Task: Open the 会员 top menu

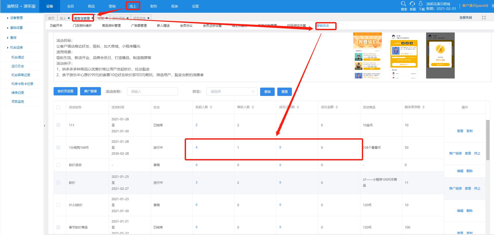Action: (70, 6)
